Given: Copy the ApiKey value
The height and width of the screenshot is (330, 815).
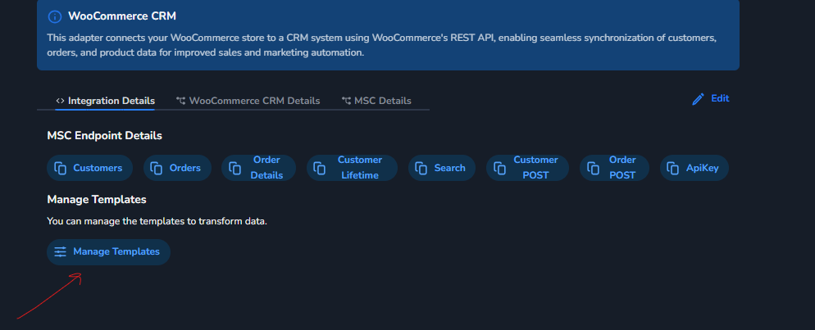Looking at the screenshot, I should coord(694,168).
